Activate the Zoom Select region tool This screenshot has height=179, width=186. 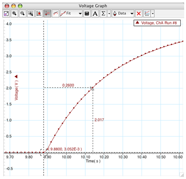pyautogui.click(x=31, y=13)
